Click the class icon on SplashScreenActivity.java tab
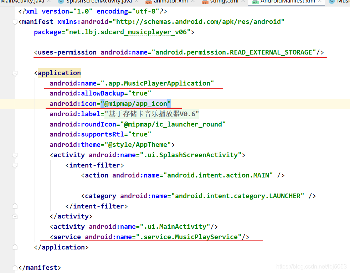Viewport: 350px width, 273px height. 61,1
